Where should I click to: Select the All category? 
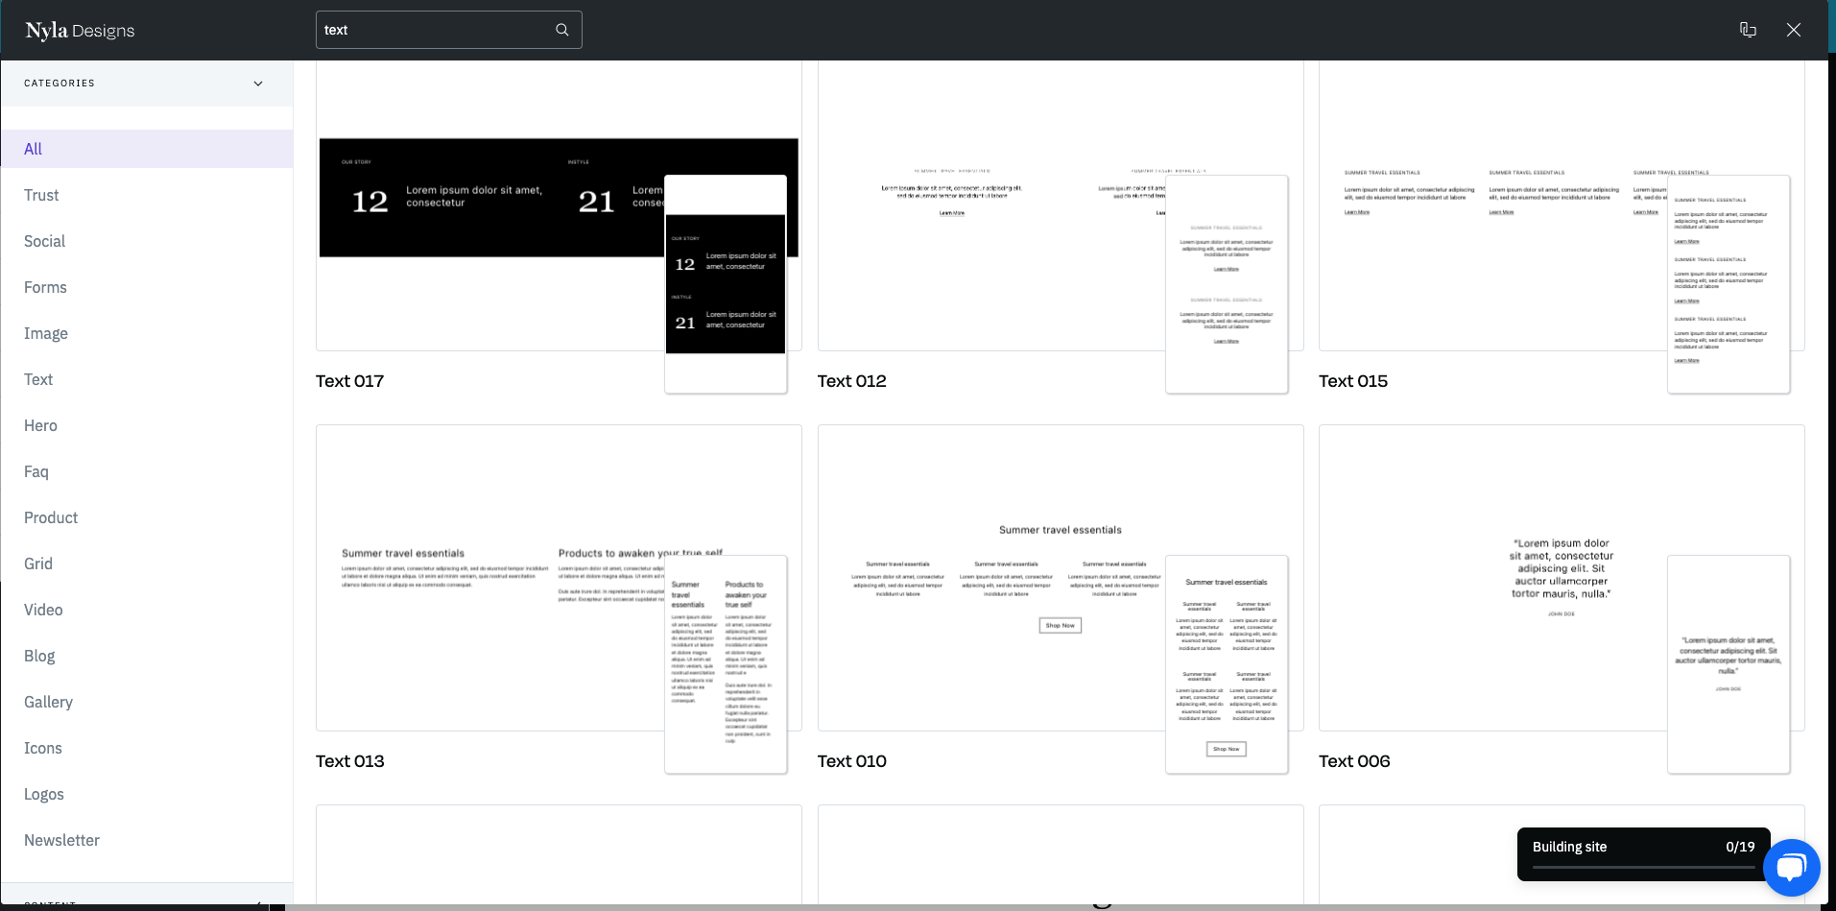click(147, 149)
